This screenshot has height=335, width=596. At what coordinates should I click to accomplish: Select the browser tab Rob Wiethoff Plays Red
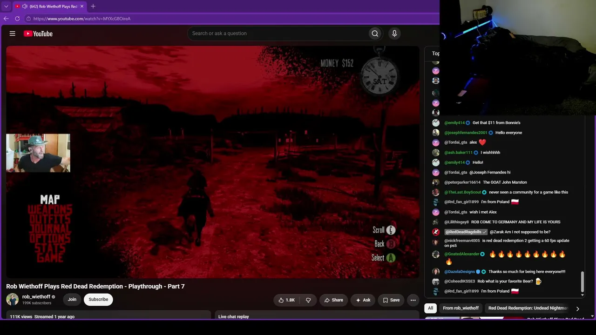point(50,7)
